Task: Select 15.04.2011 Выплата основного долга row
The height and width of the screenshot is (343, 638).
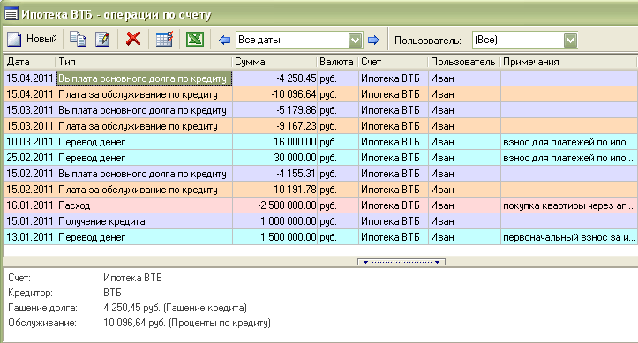Action: (320, 78)
